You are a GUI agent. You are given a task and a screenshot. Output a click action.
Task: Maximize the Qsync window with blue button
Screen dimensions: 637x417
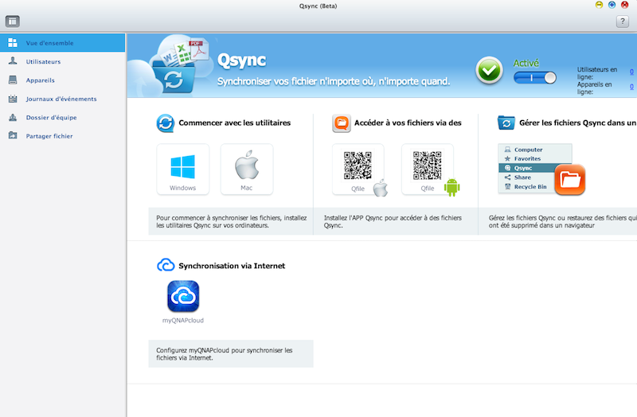tap(612, 5)
